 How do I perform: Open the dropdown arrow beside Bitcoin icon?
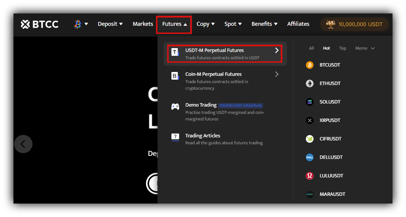click(86, 24)
